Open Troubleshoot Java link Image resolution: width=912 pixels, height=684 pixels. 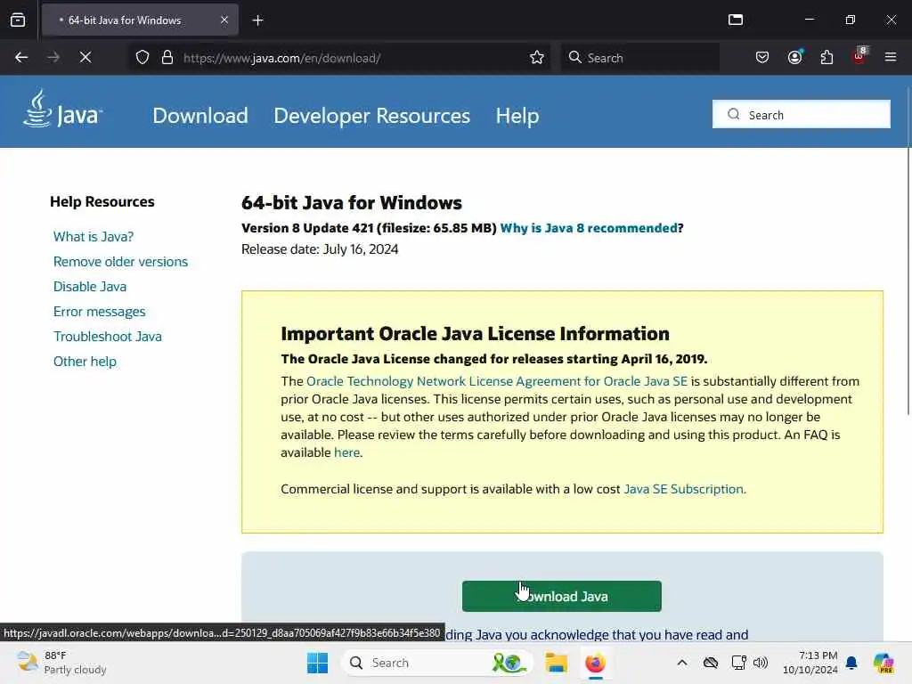pos(108,336)
